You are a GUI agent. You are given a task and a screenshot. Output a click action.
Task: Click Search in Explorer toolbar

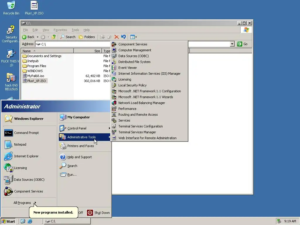click(68, 37)
